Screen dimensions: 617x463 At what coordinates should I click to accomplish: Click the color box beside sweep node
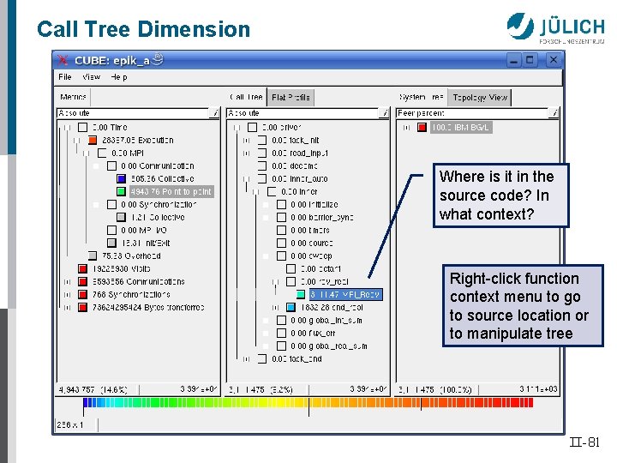point(281,256)
